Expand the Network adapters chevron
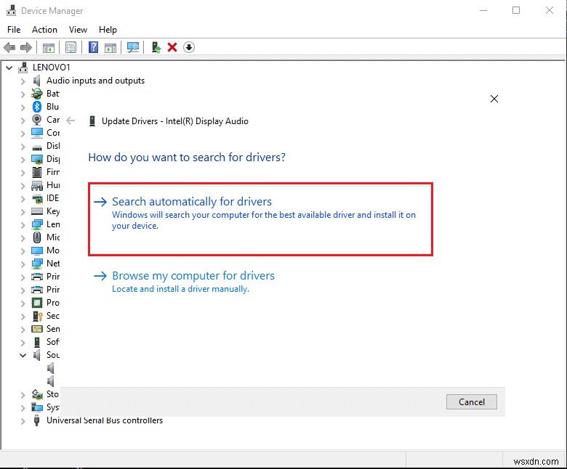The width and height of the screenshot is (567, 469). [x=23, y=264]
